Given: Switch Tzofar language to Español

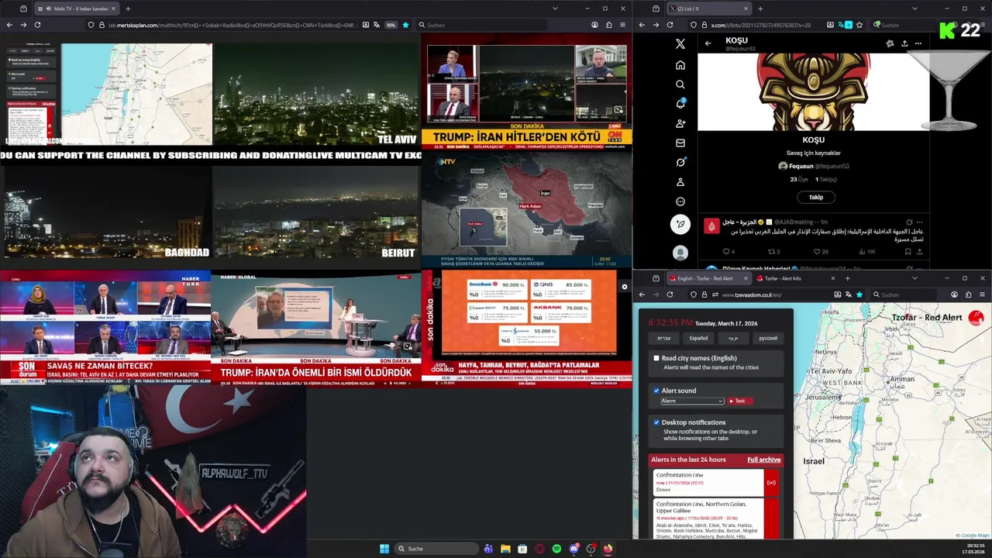Looking at the screenshot, I should (x=698, y=338).
